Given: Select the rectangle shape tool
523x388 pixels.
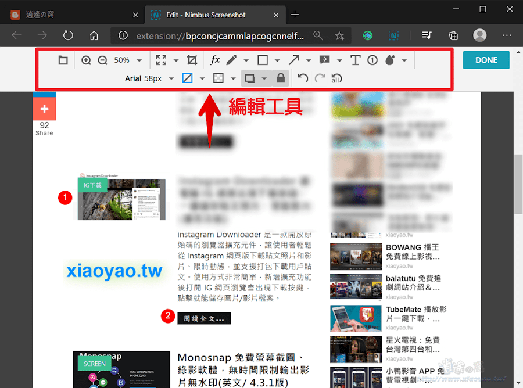Looking at the screenshot, I should click(263, 60).
